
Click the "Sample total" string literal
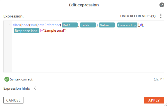coord(54,31)
